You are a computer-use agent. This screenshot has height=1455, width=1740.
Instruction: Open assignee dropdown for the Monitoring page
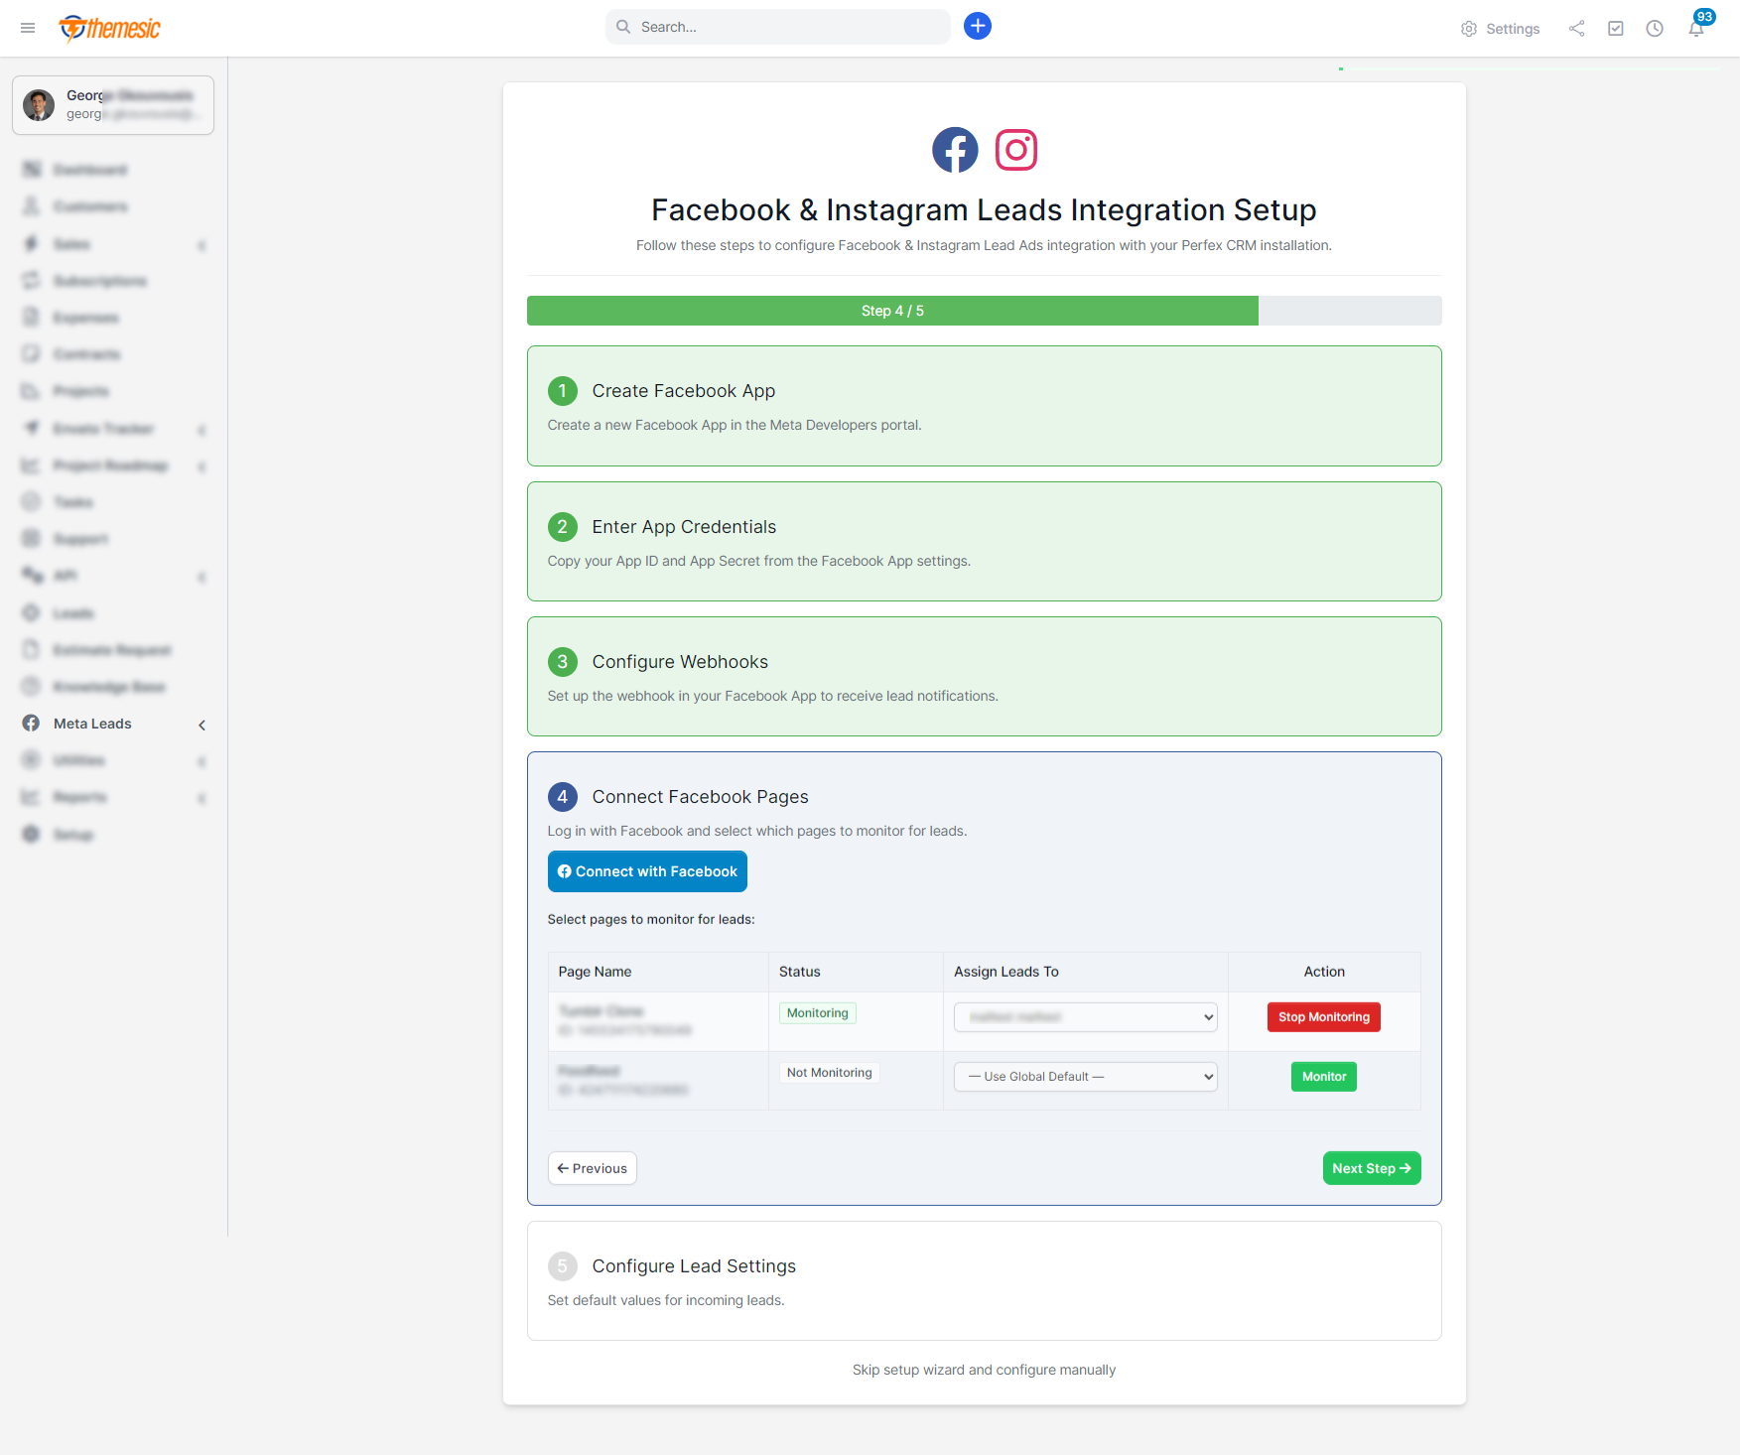point(1086,1017)
